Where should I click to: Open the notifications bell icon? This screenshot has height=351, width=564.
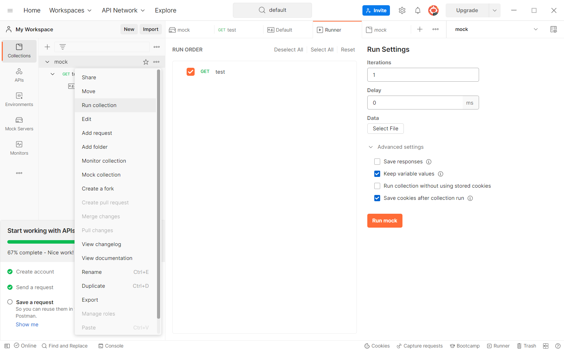point(418,10)
